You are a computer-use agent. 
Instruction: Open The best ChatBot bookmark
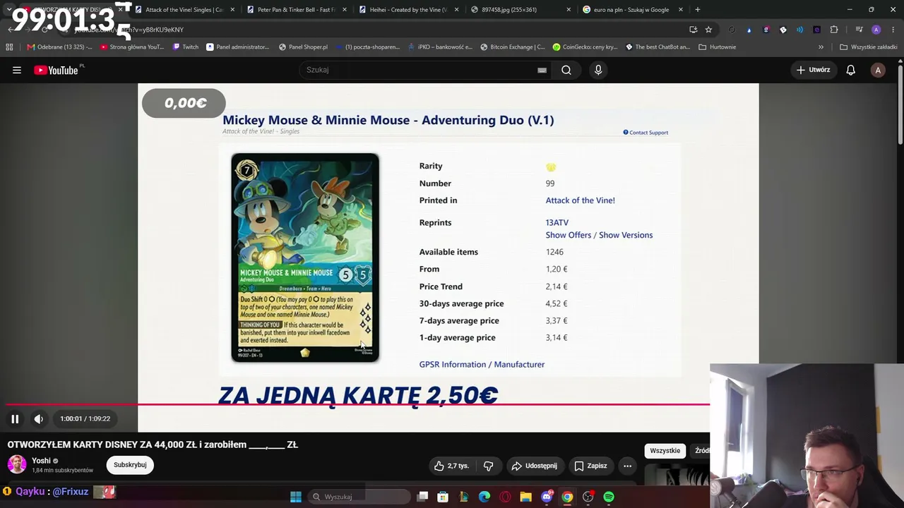[658, 47]
